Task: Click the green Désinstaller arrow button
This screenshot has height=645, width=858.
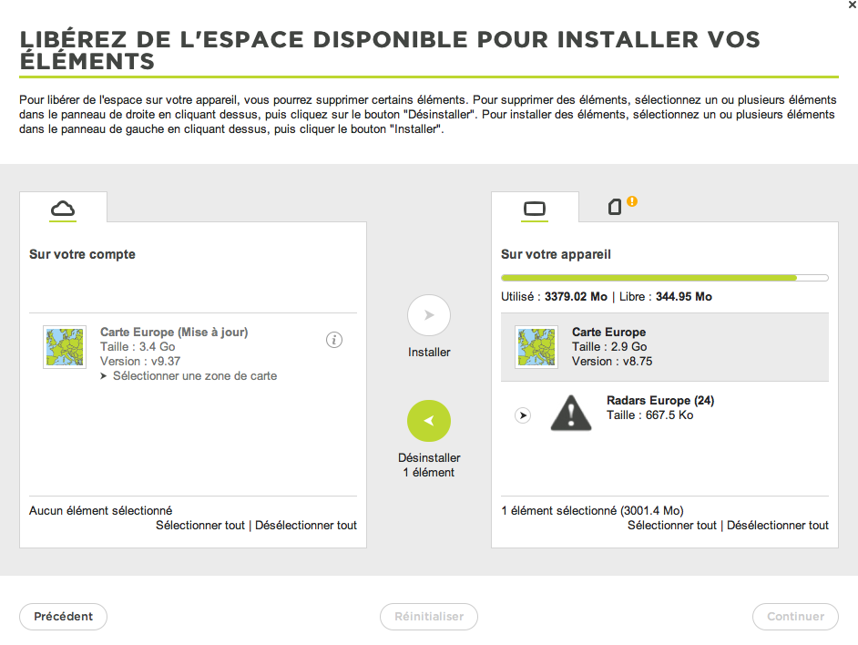Action: click(429, 421)
